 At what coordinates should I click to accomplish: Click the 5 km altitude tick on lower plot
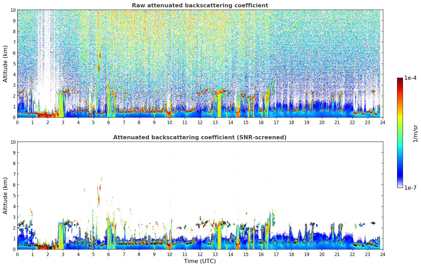(x=14, y=196)
